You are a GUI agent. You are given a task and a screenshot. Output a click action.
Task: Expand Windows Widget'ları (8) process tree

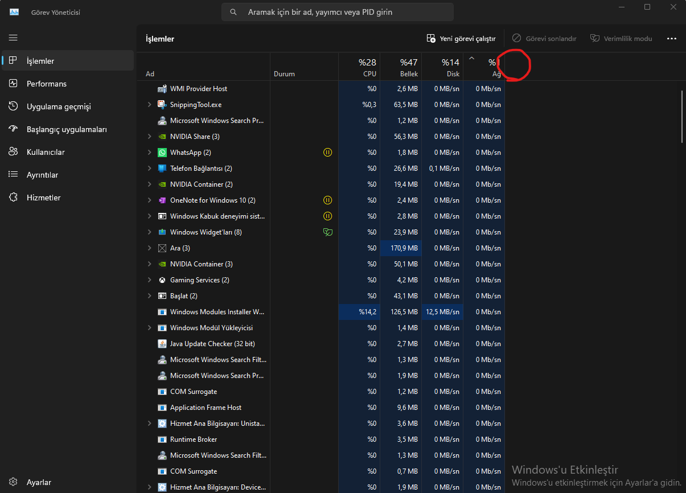(149, 232)
